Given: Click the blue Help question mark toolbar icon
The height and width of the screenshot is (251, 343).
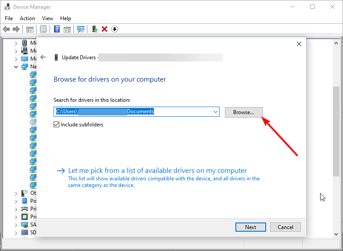Looking at the screenshot, I should pos(57,29).
